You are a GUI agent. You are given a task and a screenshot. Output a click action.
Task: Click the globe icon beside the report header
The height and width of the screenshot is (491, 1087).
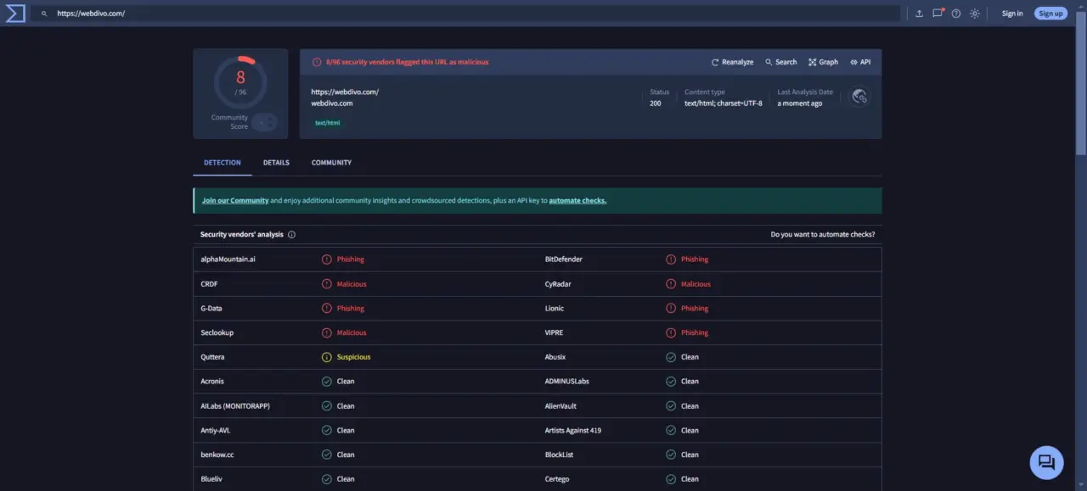(x=859, y=96)
